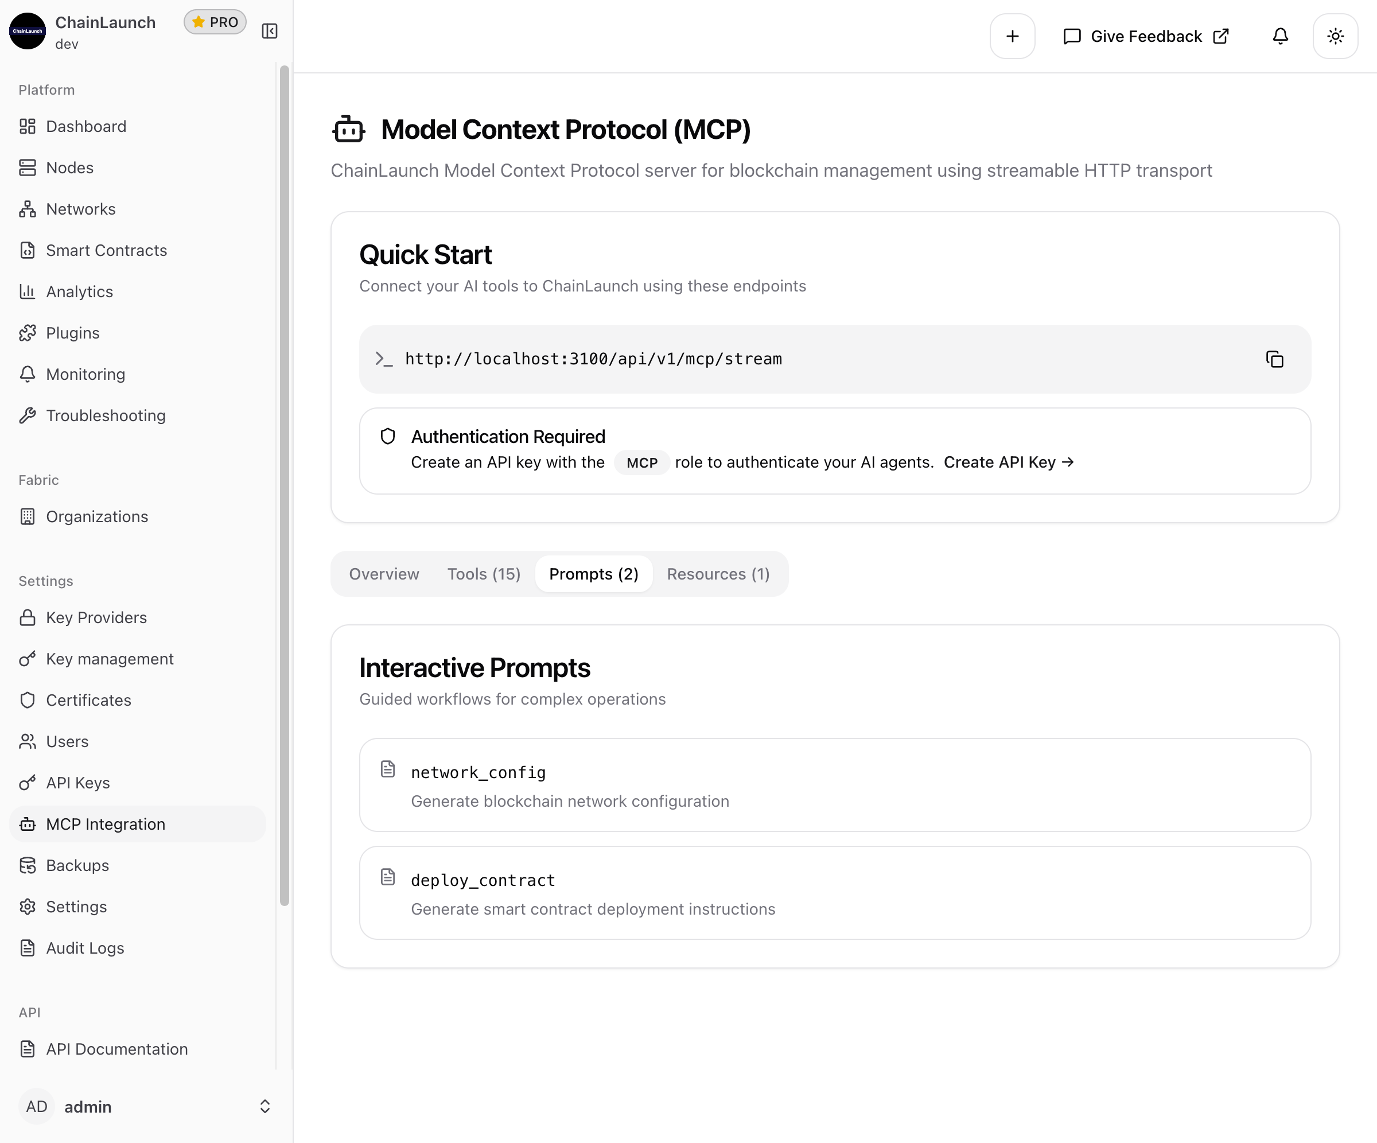Click the Analytics bar chart icon

[28, 292]
